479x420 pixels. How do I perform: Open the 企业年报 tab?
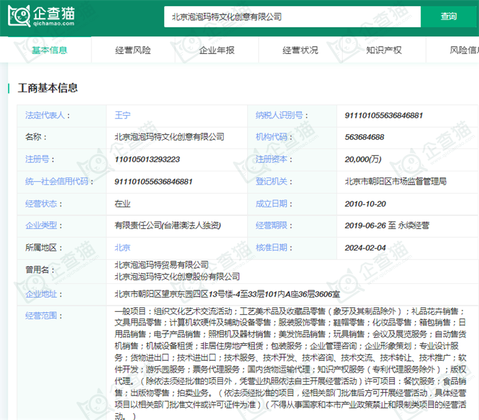click(217, 50)
